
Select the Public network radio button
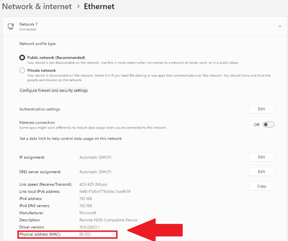click(22, 57)
